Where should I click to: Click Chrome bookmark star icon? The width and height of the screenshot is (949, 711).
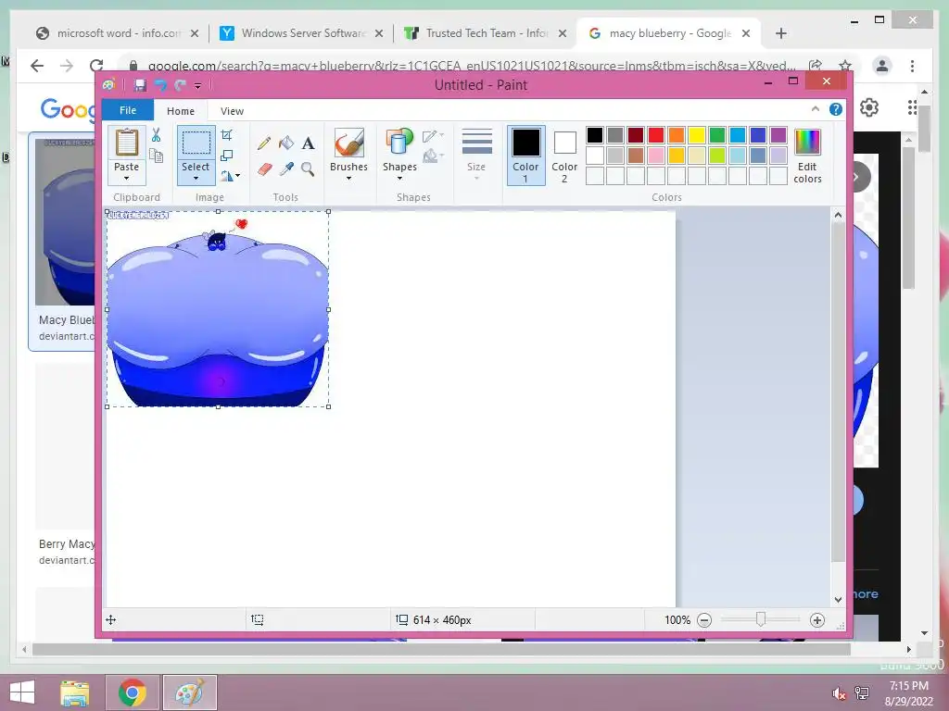[x=845, y=66]
